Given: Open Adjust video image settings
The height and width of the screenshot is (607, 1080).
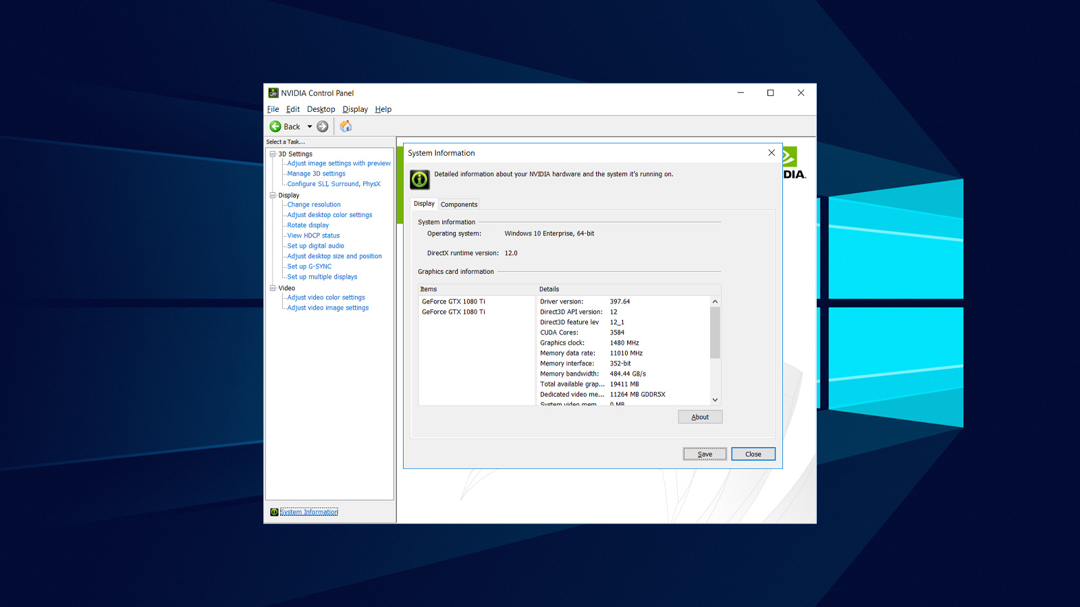Looking at the screenshot, I should click(x=328, y=308).
